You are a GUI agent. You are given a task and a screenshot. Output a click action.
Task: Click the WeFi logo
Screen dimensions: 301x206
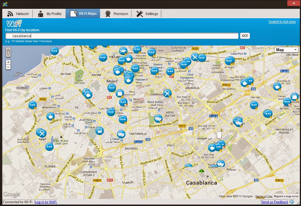pos(14,23)
